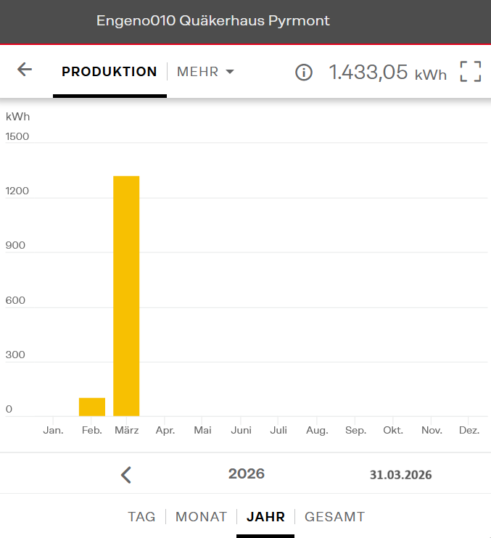Viewport: 491px width, 538px height.
Task: Go to the previous year with the chevron
Action: point(126,475)
